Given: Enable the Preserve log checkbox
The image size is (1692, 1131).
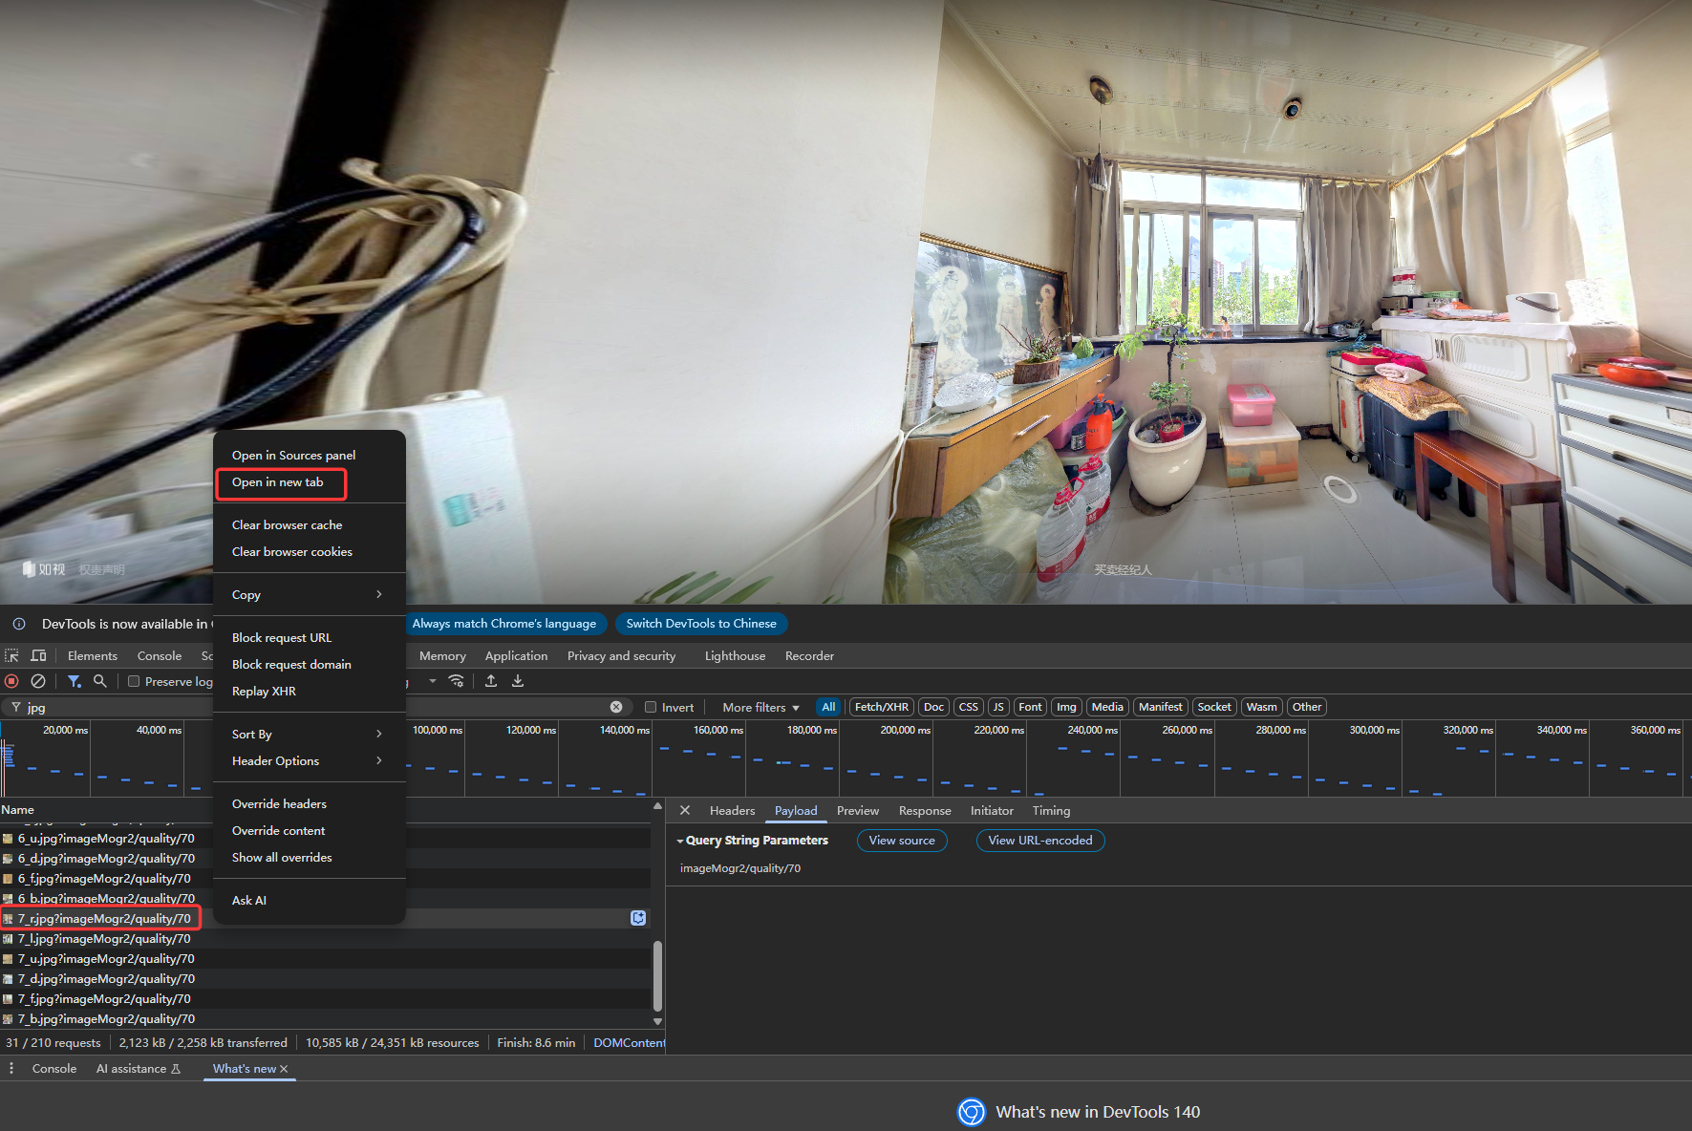Looking at the screenshot, I should [x=134, y=681].
